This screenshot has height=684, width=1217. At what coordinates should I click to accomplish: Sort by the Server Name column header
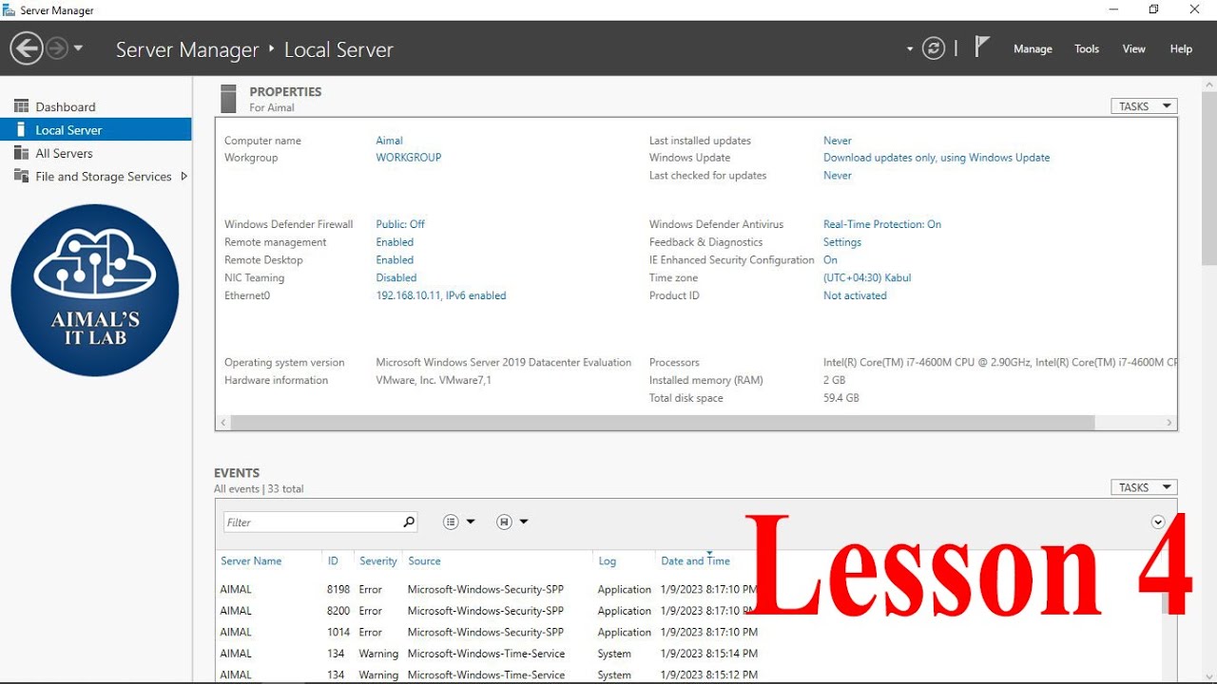251,561
